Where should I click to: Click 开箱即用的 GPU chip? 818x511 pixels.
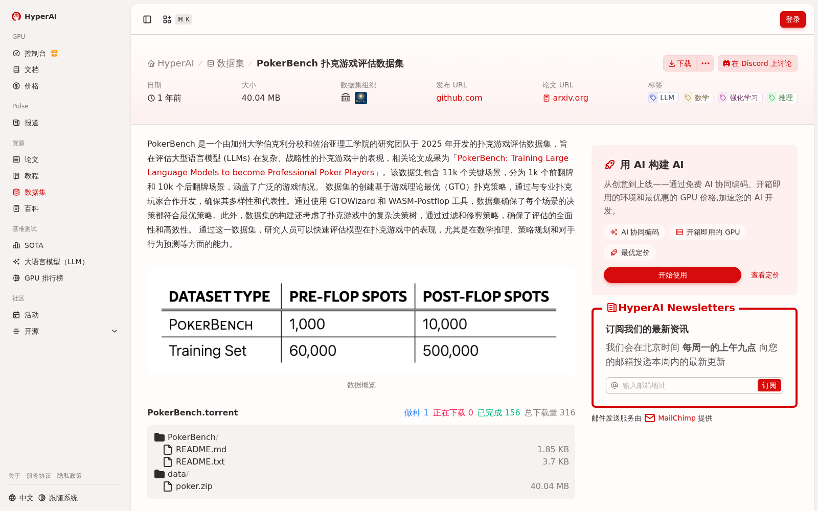click(708, 232)
